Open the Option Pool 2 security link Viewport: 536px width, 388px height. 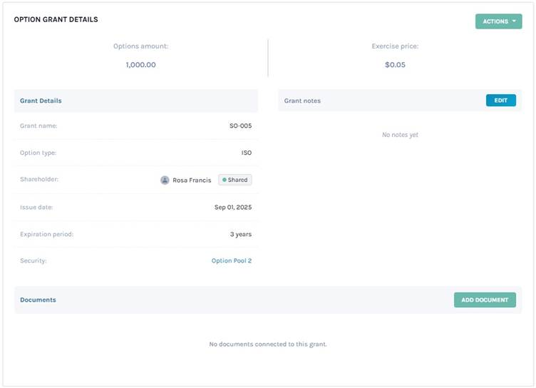point(231,261)
